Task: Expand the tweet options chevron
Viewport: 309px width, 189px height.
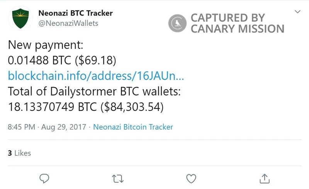Action: click(297, 12)
